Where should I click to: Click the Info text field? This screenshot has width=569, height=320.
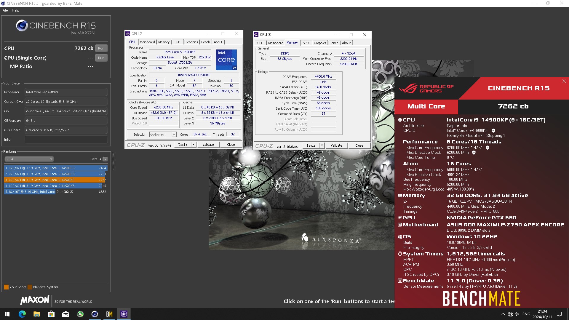66,140
